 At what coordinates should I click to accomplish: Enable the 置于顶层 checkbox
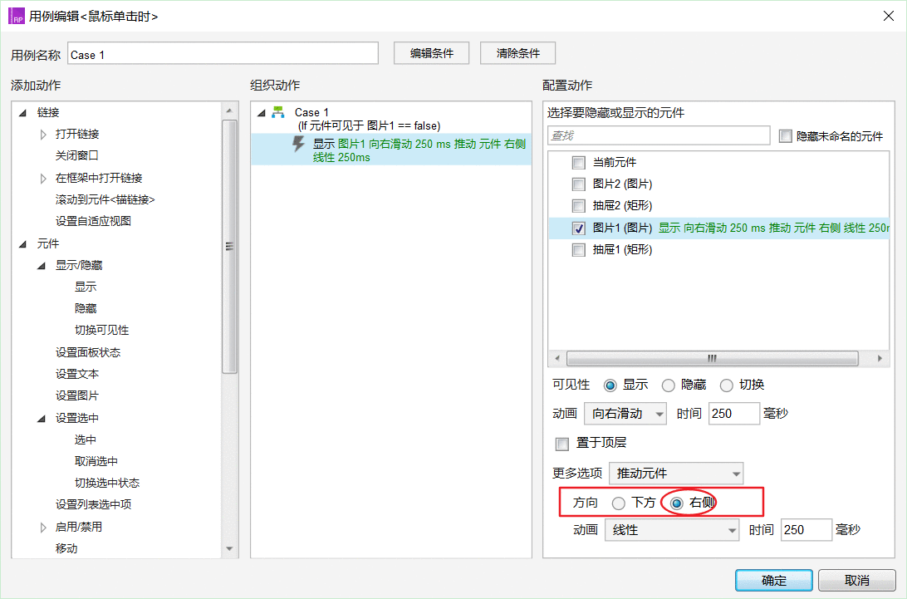[x=561, y=444]
